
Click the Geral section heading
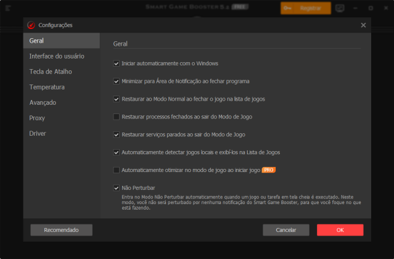[x=120, y=44]
